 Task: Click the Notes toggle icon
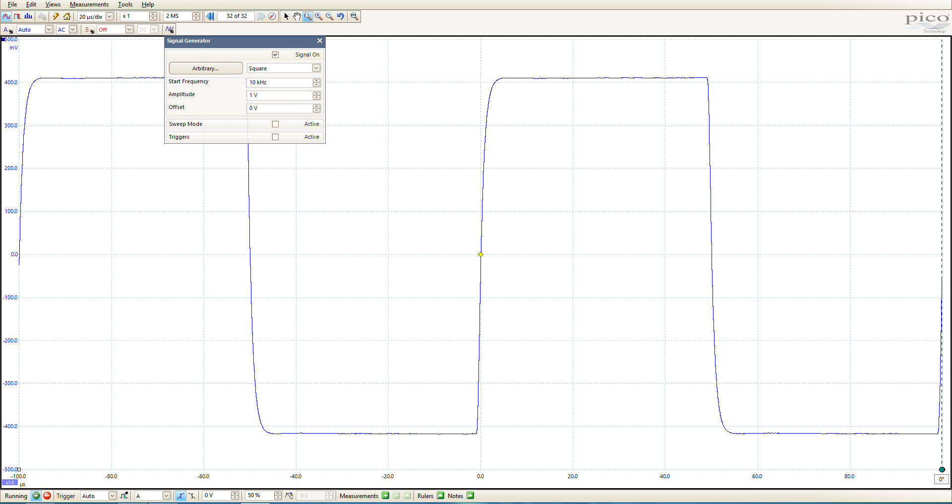471,496
